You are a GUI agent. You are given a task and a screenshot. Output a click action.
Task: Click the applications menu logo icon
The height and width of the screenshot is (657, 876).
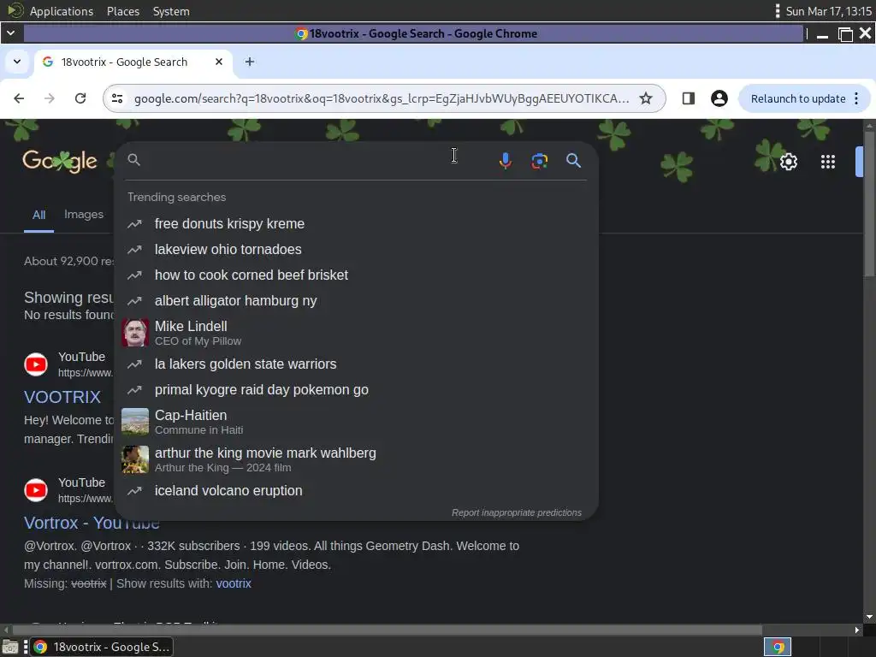pos(15,10)
